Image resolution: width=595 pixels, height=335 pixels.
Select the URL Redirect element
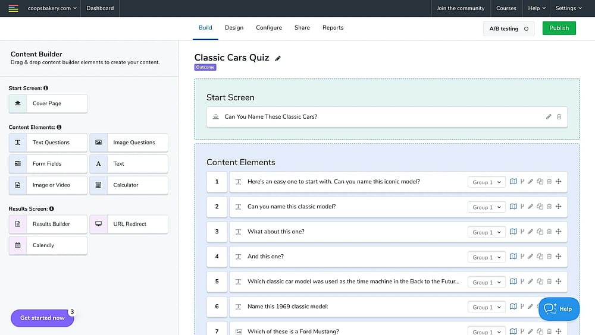(129, 224)
